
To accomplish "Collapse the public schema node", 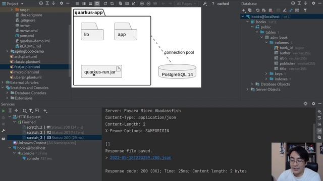I will tap(252, 27).
